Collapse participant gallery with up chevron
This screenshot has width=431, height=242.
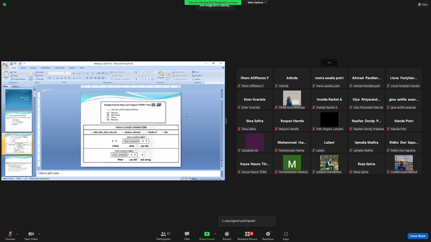(329, 63)
